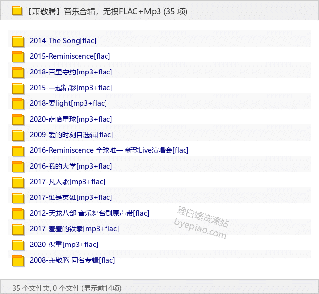Select the 2017-羞羞的铁拳[mp3+flac] folder name

[75, 229]
